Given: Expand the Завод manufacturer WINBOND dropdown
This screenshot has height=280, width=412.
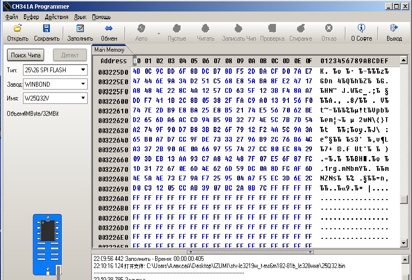Looking at the screenshot, I should pos(83,84).
